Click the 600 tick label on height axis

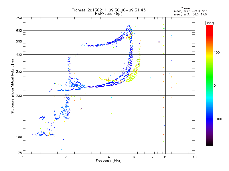[19, 30]
